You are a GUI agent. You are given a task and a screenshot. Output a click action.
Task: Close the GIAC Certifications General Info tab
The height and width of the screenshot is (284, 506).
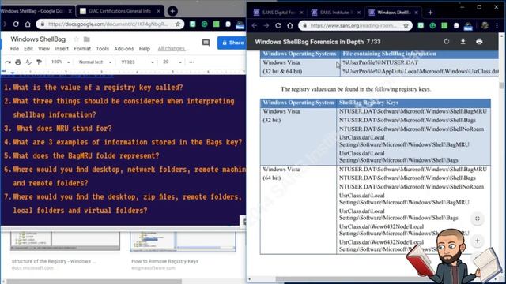click(x=158, y=11)
